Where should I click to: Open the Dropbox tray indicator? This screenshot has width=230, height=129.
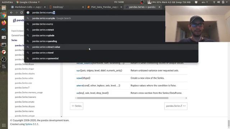coord(196,2)
